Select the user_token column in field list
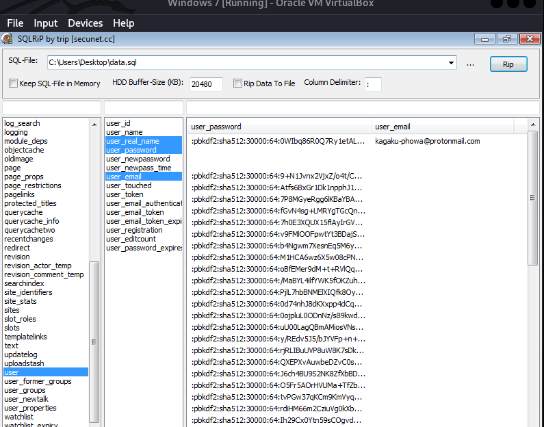 click(125, 194)
